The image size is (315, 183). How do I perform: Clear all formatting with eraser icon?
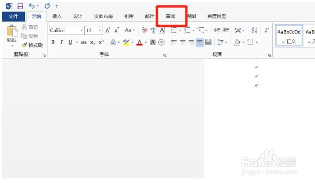pos(144,30)
